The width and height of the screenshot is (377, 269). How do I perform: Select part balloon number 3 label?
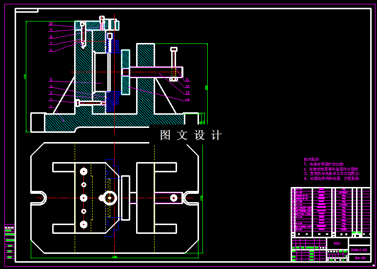coord(51,93)
